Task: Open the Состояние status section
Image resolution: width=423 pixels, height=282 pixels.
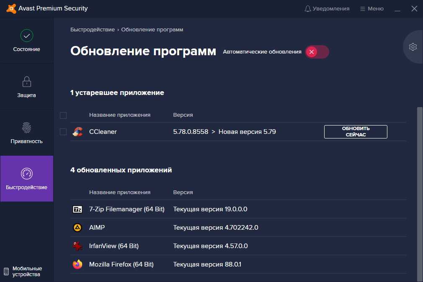Action: 27,41
